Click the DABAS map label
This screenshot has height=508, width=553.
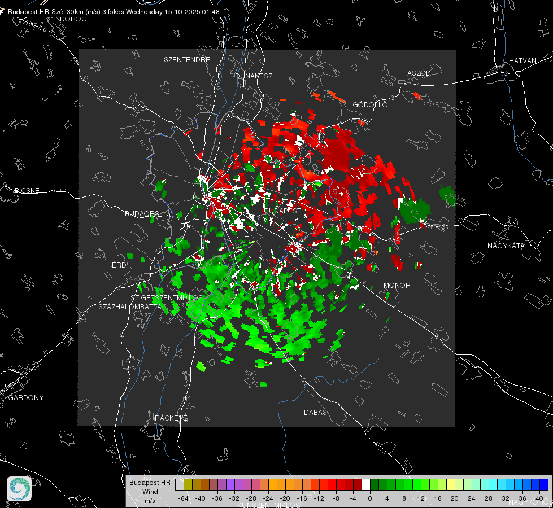[x=315, y=412]
